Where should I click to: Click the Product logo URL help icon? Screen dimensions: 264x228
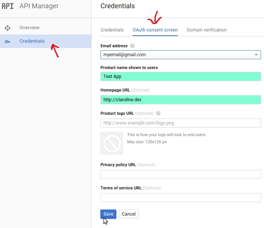[x=158, y=113]
